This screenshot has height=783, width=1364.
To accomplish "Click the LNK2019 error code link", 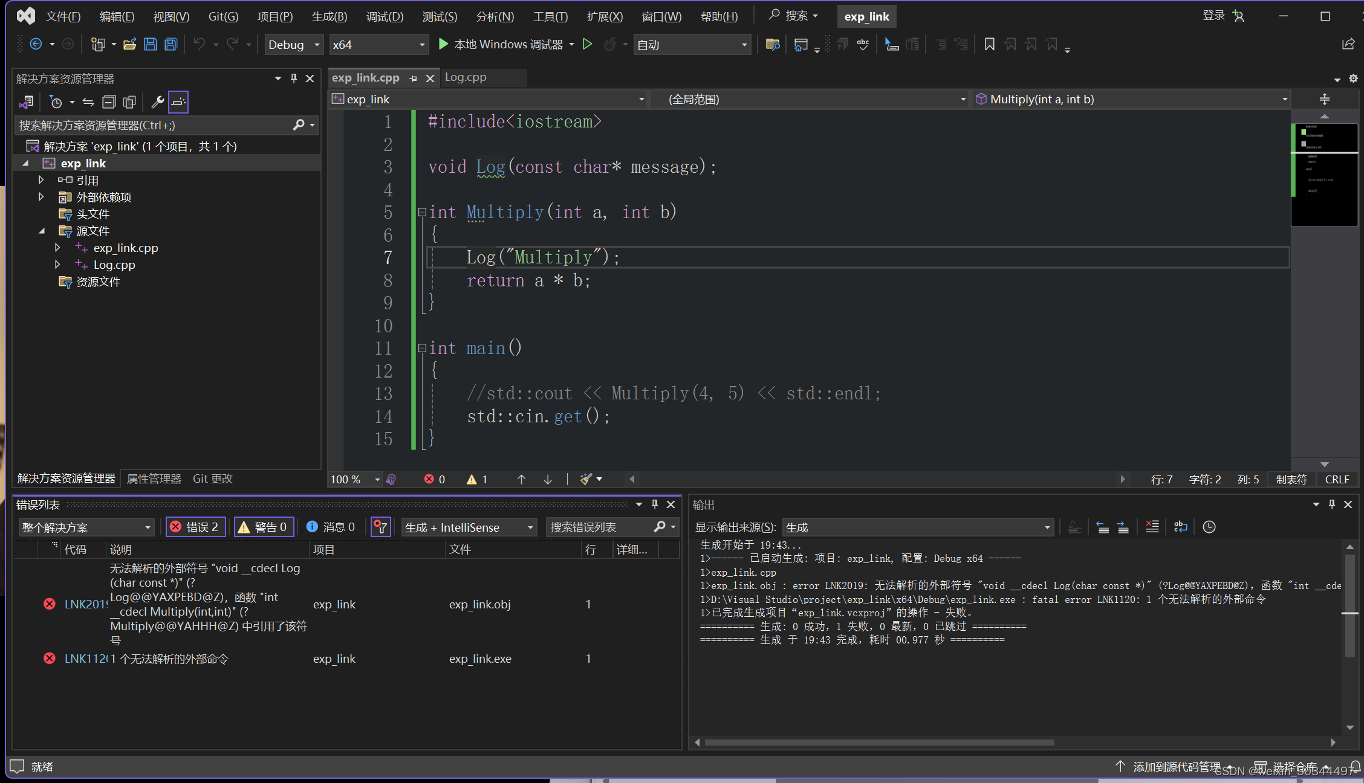I will (x=85, y=604).
